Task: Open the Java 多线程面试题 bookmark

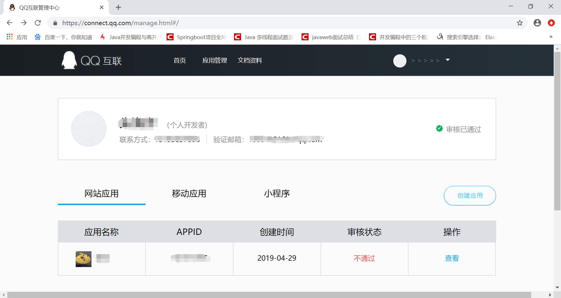Action: 264,37
